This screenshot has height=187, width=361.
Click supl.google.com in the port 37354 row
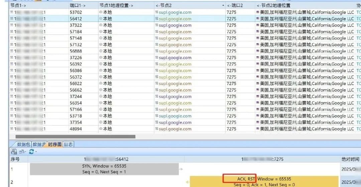175,122
